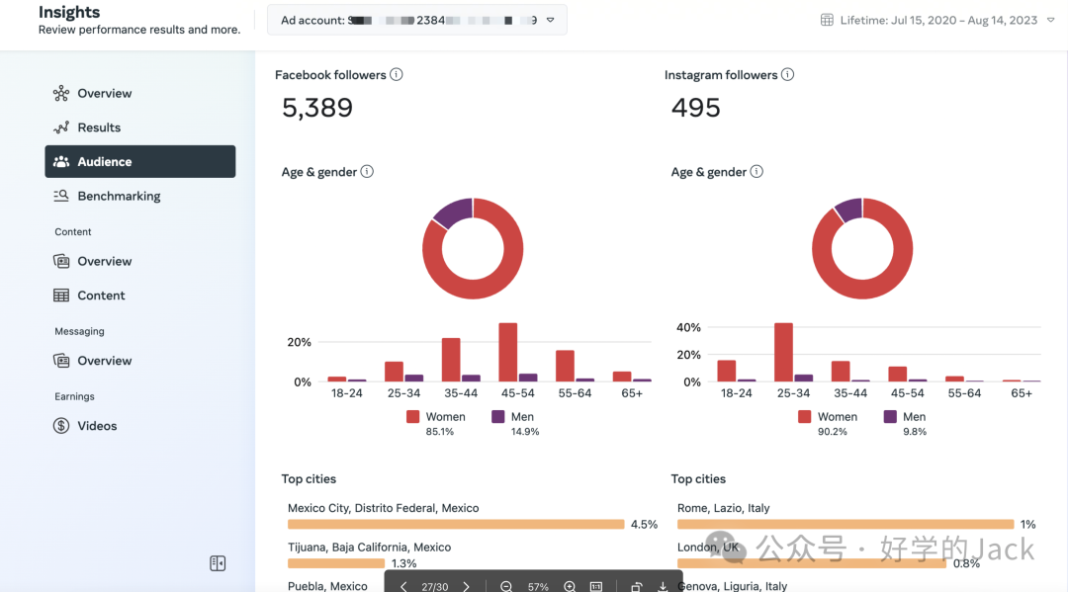Click Instagram Age & gender info icon

(x=756, y=172)
